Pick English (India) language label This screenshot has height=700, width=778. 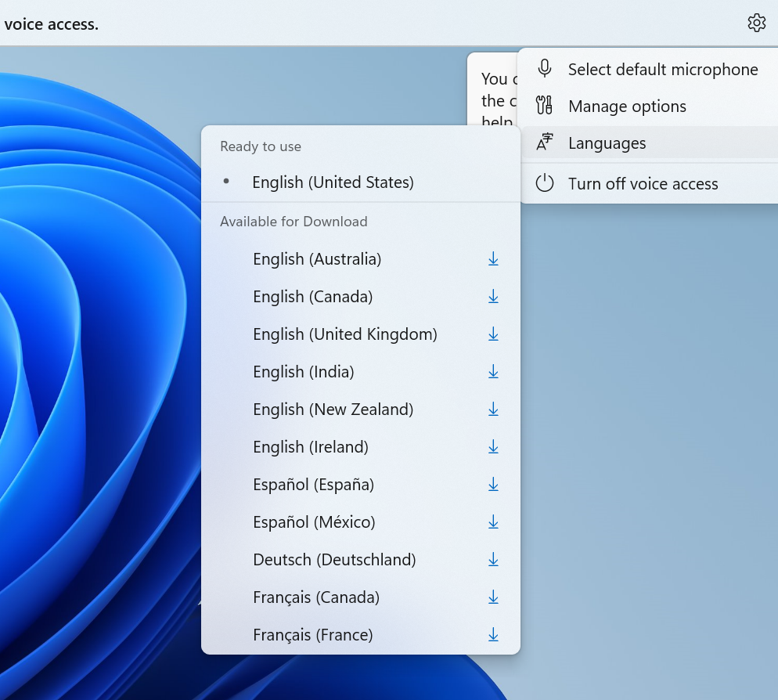tap(304, 372)
